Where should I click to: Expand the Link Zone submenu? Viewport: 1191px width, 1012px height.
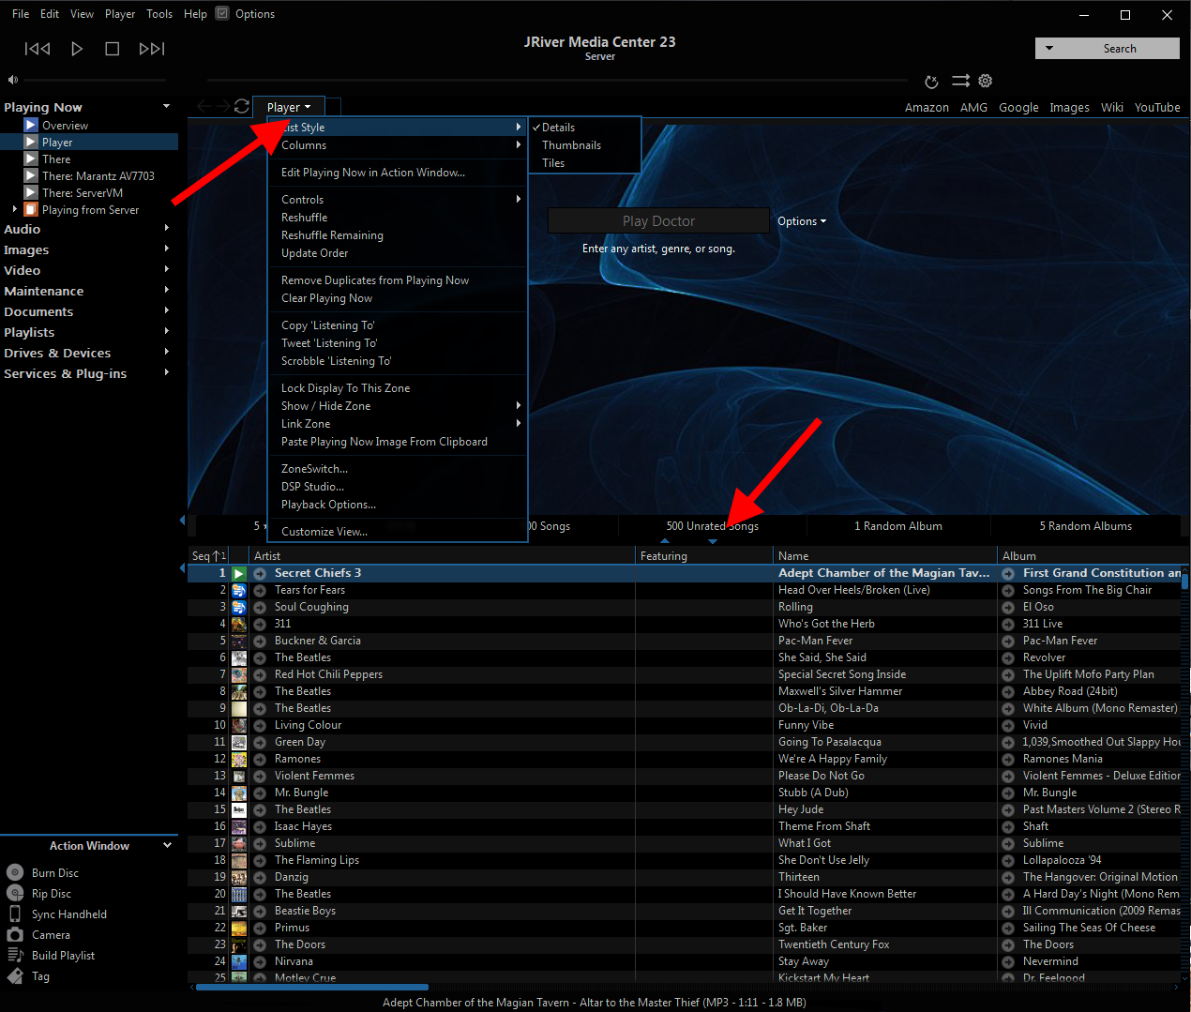click(x=398, y=424)
